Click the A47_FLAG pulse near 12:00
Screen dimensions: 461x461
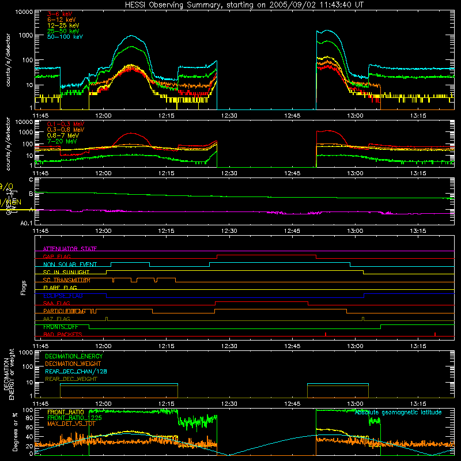pyautogui.click(x=107, y=319)
